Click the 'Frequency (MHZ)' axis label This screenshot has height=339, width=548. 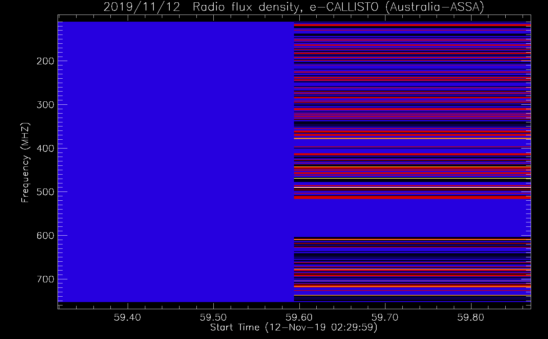(x=25, y=163)
